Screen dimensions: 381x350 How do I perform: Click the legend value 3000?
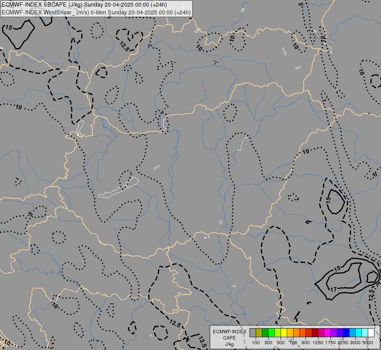(x=355, y=343)
